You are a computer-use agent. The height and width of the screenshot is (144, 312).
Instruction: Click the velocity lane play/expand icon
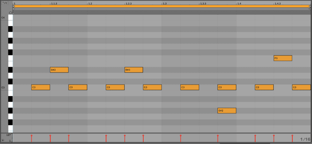[x=3, y=140]
